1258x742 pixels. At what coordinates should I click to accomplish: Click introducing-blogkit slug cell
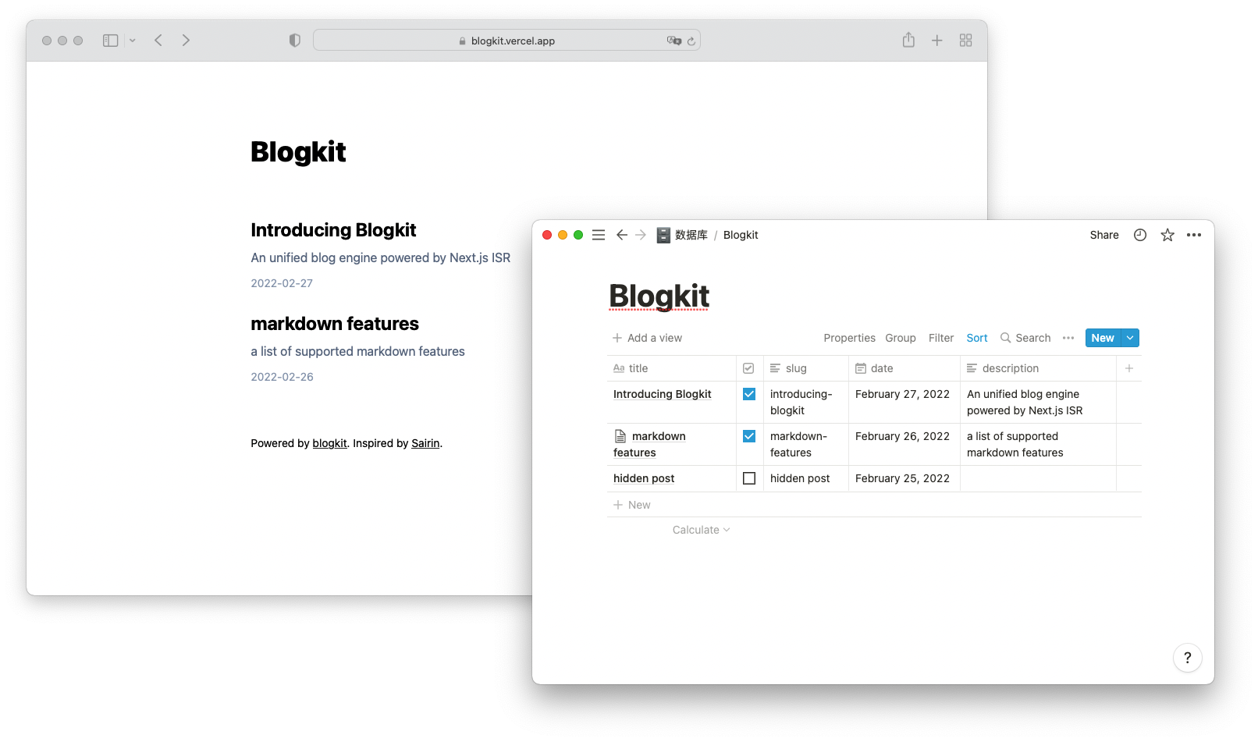pos(806,403)
